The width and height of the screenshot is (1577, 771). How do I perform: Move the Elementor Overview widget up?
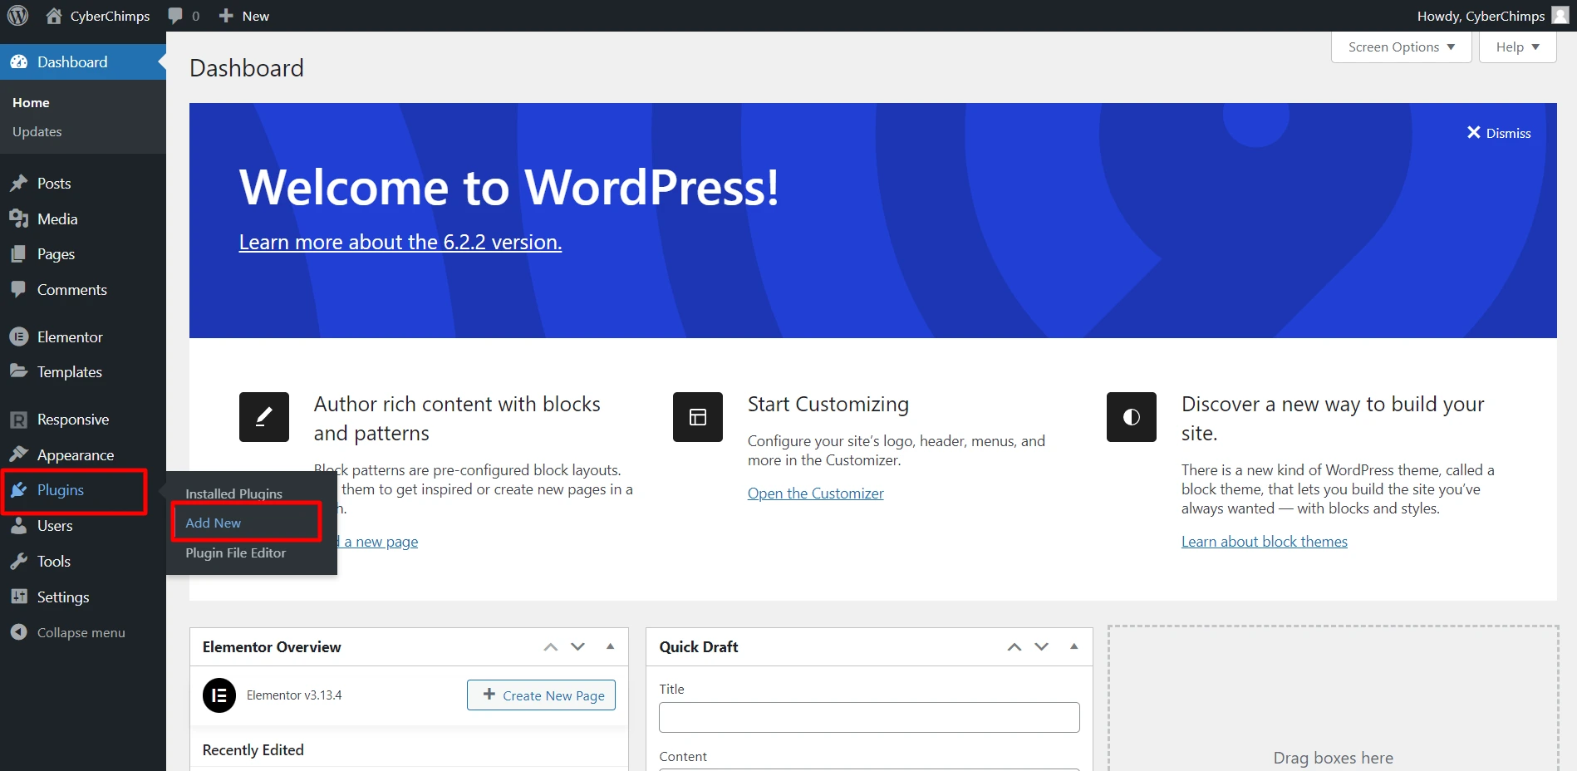click(551, 647)
